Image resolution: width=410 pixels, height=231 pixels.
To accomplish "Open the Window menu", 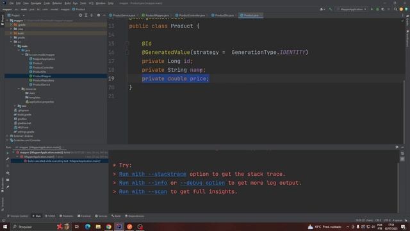I will (x=101, y=3).
